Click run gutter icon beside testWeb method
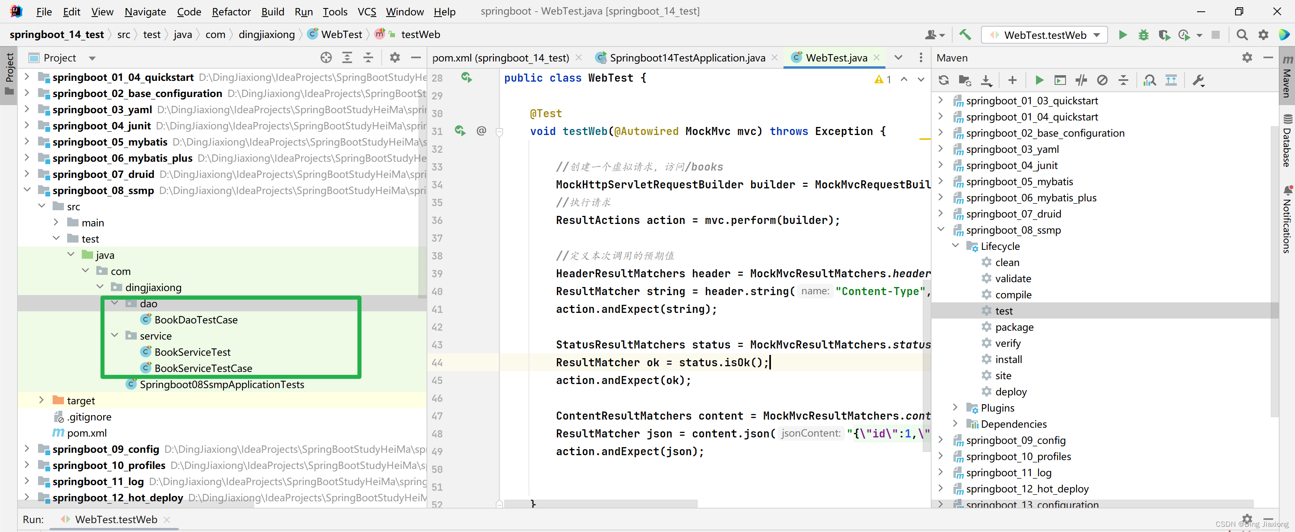1295x532 pixels. pos(460,131)
